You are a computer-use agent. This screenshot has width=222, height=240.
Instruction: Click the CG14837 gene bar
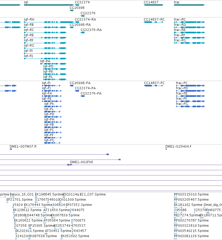coord(153,5)
